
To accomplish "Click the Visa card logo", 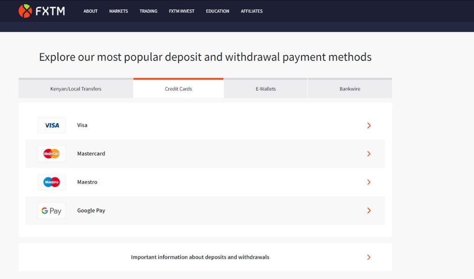I will [x=52, y=125].
